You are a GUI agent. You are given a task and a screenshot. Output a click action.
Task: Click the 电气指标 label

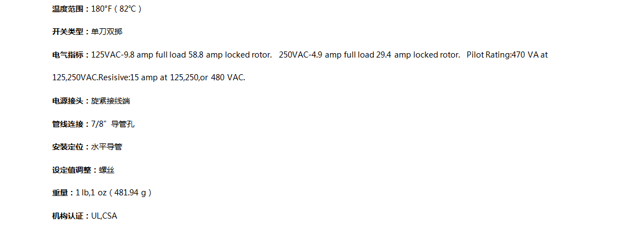pos(68,55)
